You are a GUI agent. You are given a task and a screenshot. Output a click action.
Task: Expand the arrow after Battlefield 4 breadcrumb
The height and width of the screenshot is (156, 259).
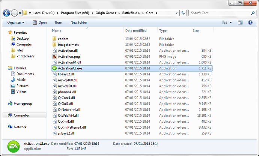[x=143, y=13]
